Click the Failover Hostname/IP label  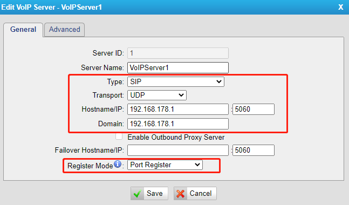pos(89,151)
